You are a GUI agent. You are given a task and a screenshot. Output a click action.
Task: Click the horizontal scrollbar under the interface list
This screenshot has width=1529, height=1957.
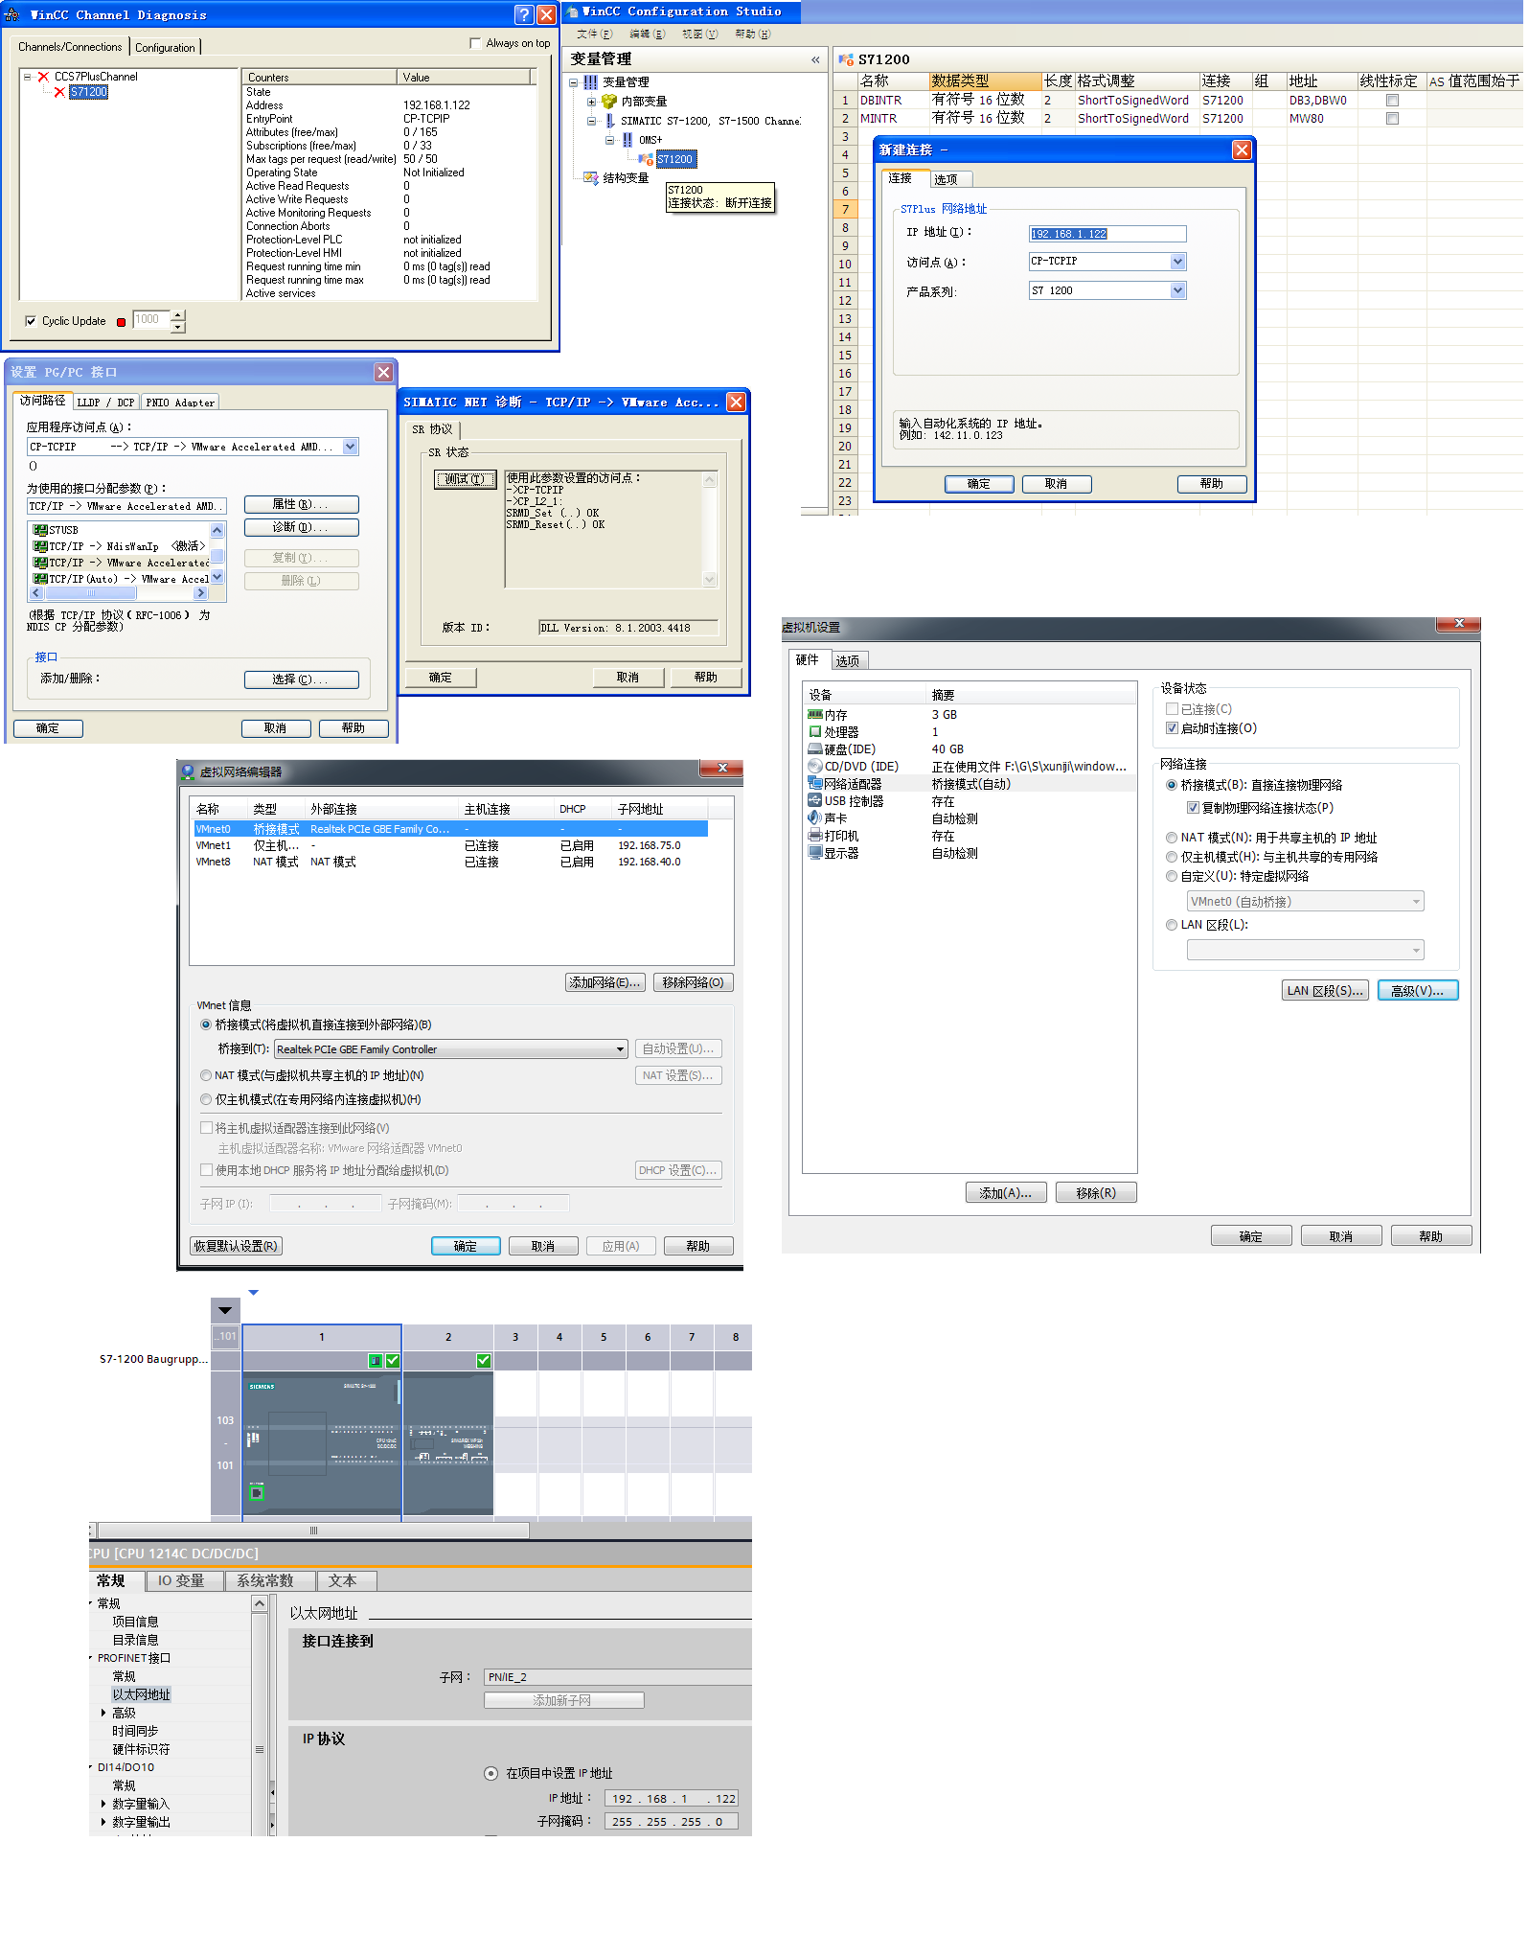coord(119,594)
